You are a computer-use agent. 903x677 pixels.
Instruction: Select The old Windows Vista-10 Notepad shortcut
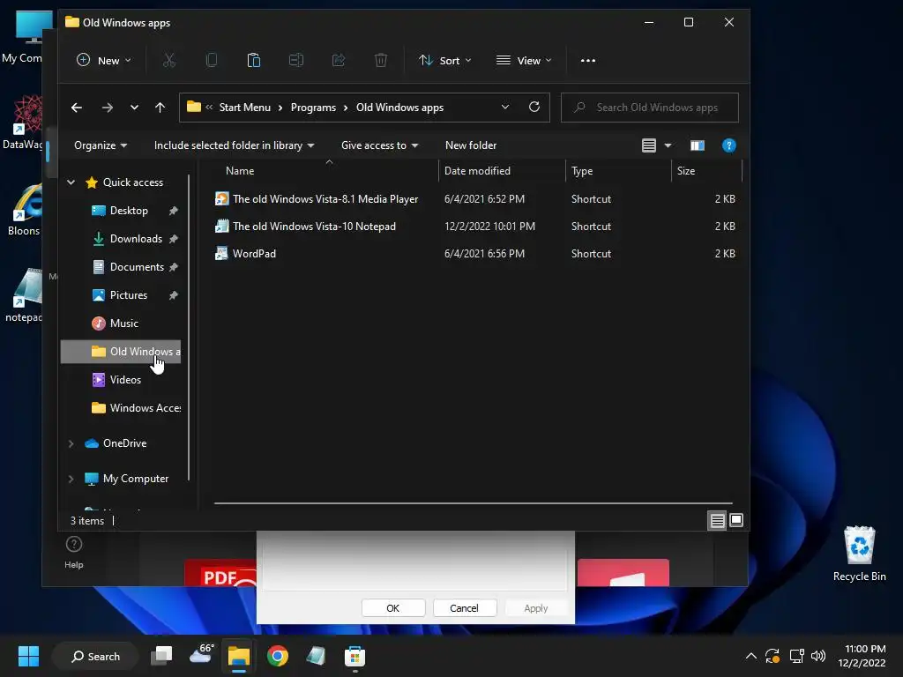[475, 227]
